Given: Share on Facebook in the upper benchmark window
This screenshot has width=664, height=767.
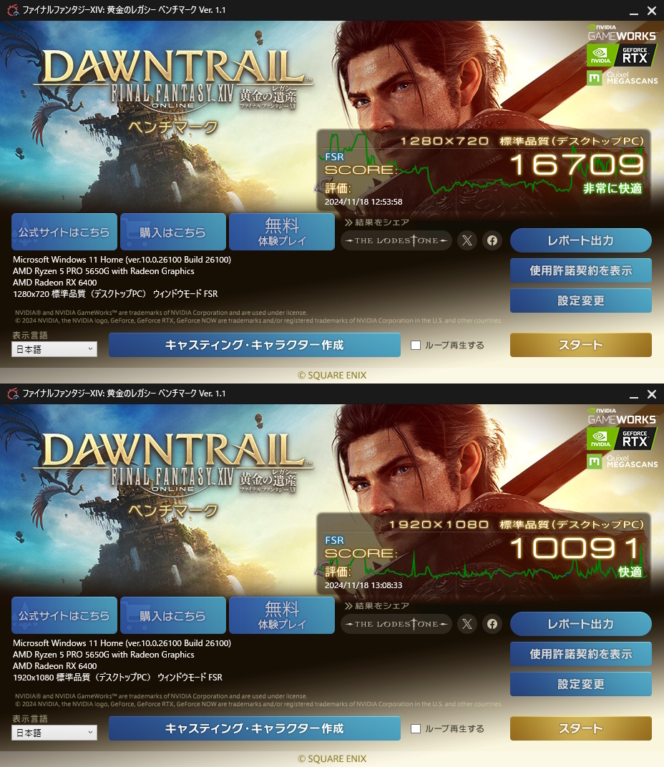Looking at the screenshot, I should [492, 240].
